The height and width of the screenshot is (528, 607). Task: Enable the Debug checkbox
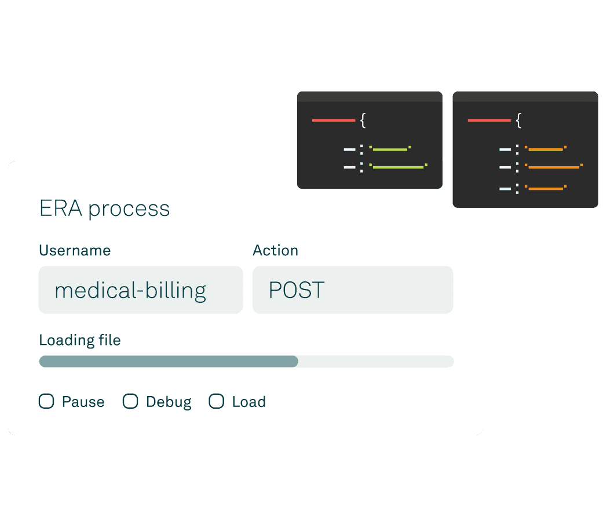(130, 401)
